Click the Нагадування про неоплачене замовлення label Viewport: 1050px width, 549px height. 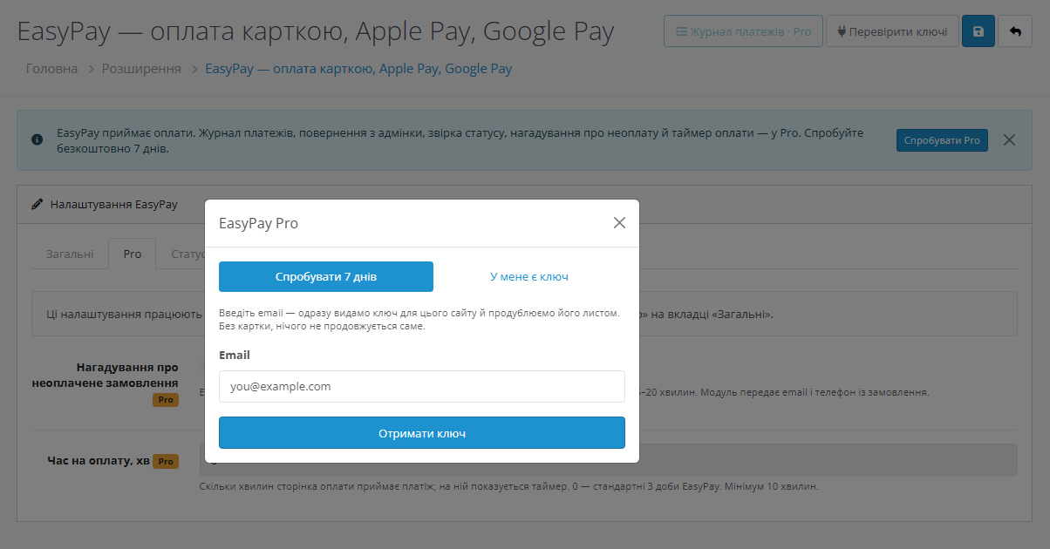click(105, 375)
